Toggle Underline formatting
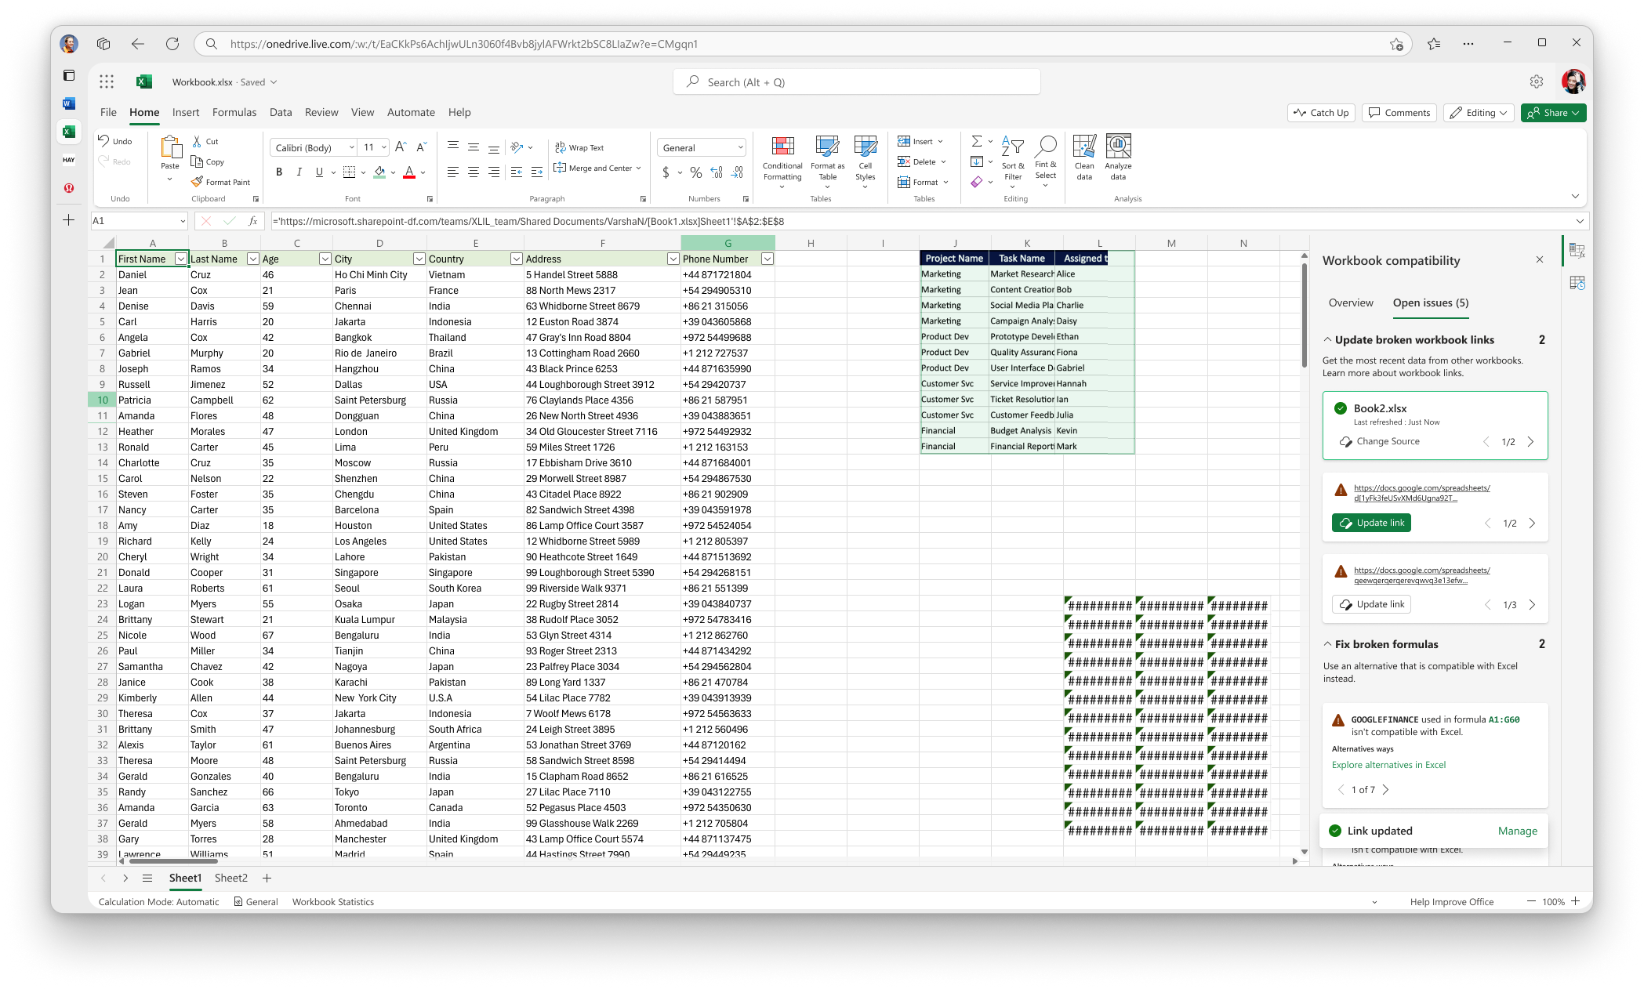The height and width of the screenshot is (989, 1644). (319, 172)
